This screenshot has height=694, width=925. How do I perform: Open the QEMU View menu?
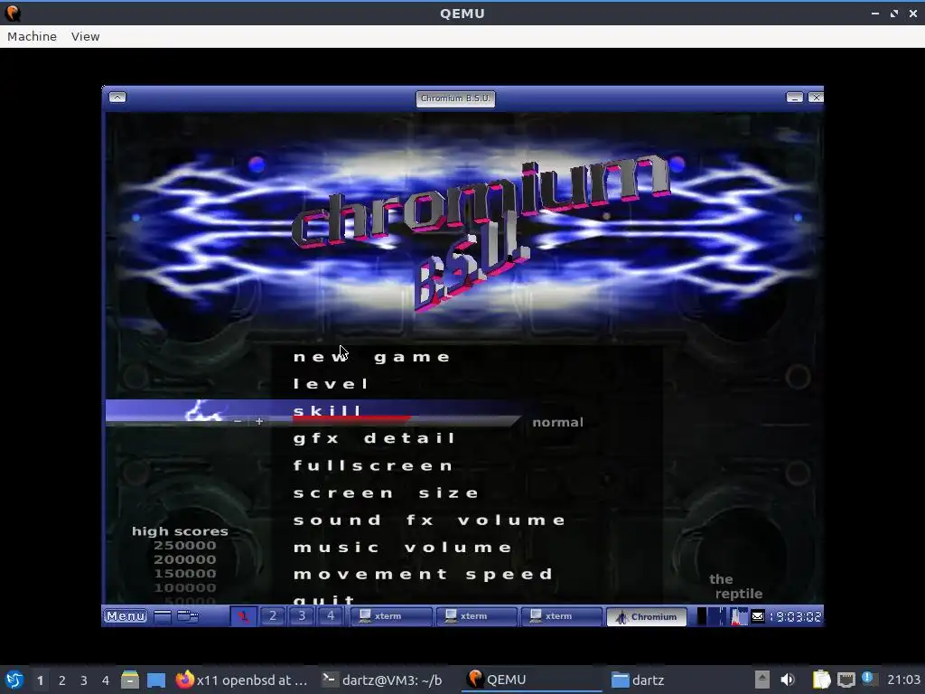86,36
